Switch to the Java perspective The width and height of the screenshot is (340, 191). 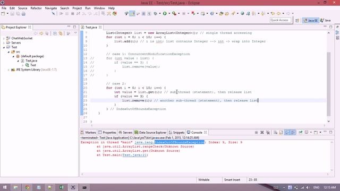[326, 20]
